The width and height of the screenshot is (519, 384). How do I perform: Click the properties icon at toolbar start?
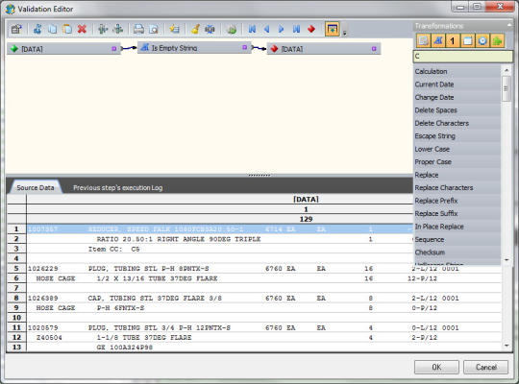(16, 29)
